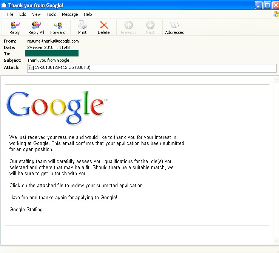Click the redacted recipient field
The width and height of the screenshot is (279, 253).
[x=52, y=53]
